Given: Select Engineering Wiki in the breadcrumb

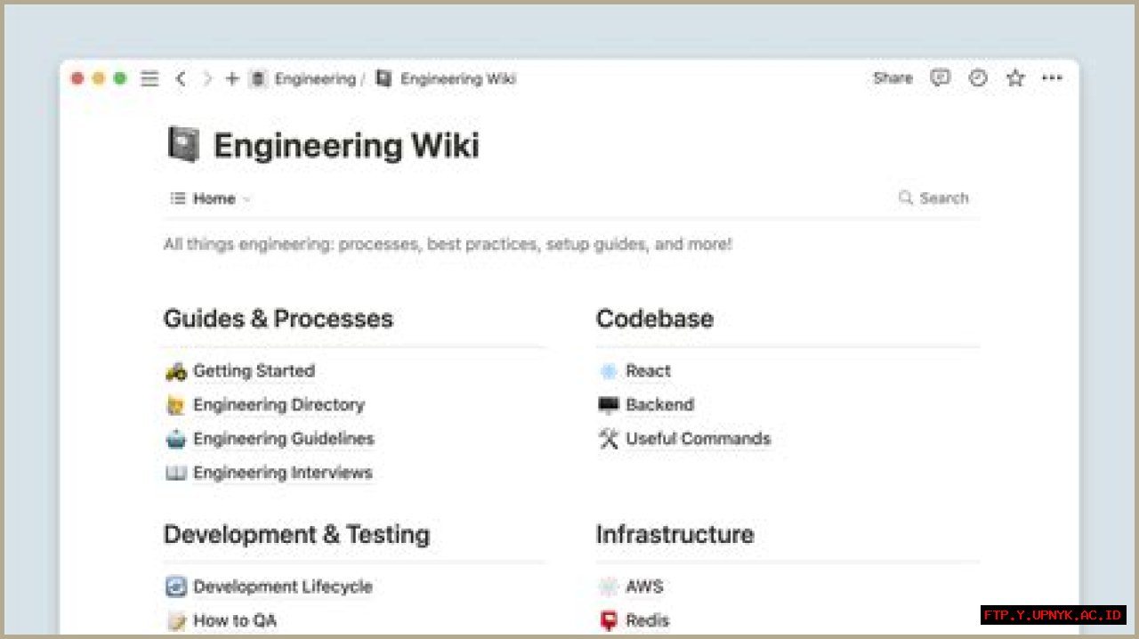Looking at the screenshot, I should 457,79.
